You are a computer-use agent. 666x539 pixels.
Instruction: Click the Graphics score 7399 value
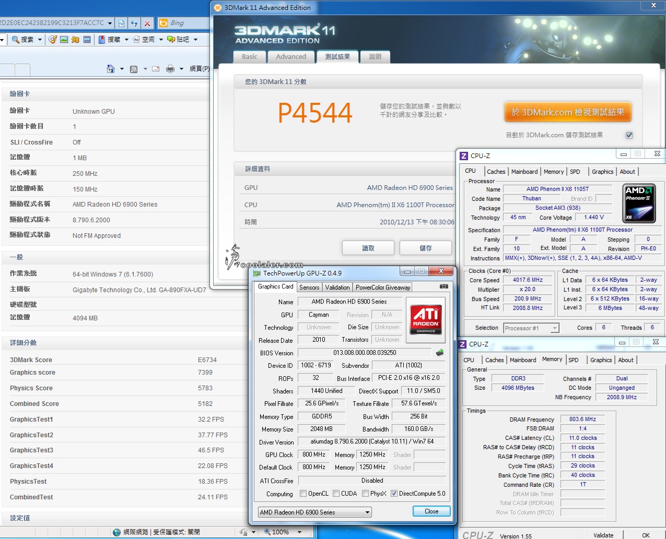tap(205, 373)
